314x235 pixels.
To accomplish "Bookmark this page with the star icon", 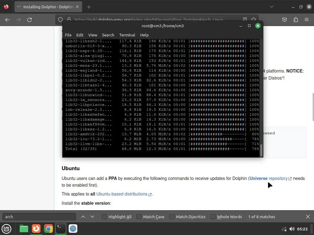I will coord(254,19).
